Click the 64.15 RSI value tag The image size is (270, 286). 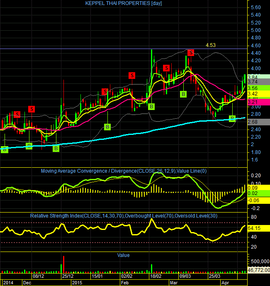[x=258, y=228]
